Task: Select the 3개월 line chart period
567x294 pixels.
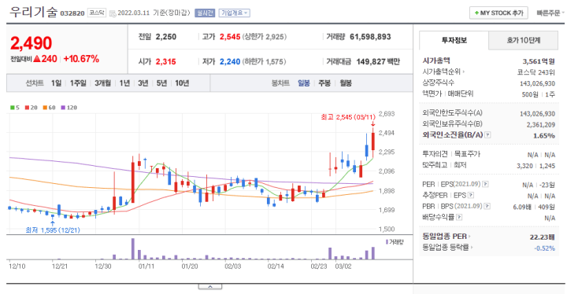Action: click(x=102, y=83)
